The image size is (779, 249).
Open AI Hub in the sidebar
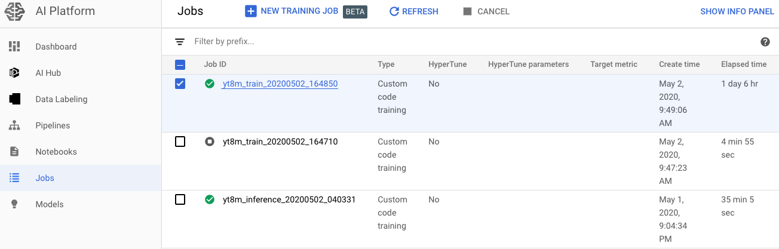tap(81, 73)
